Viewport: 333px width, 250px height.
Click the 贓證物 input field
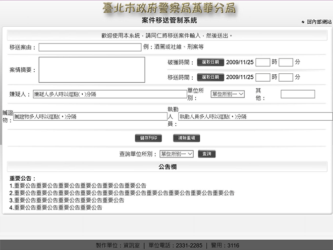90,116
